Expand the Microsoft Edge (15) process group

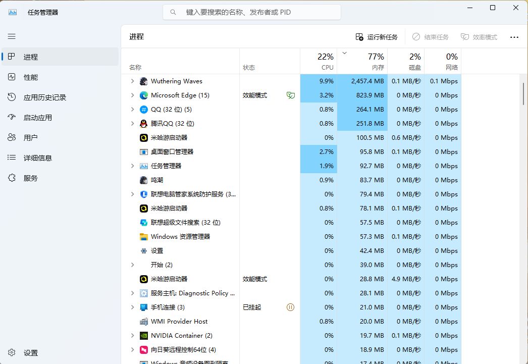(x=132, y=95)
